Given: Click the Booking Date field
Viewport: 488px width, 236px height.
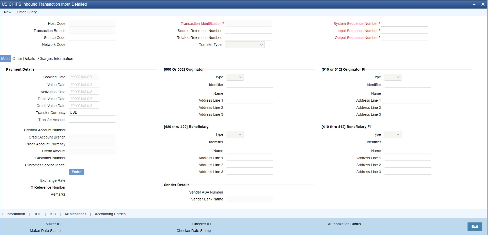Looking at the screenshot, I should tap(84, 77).
